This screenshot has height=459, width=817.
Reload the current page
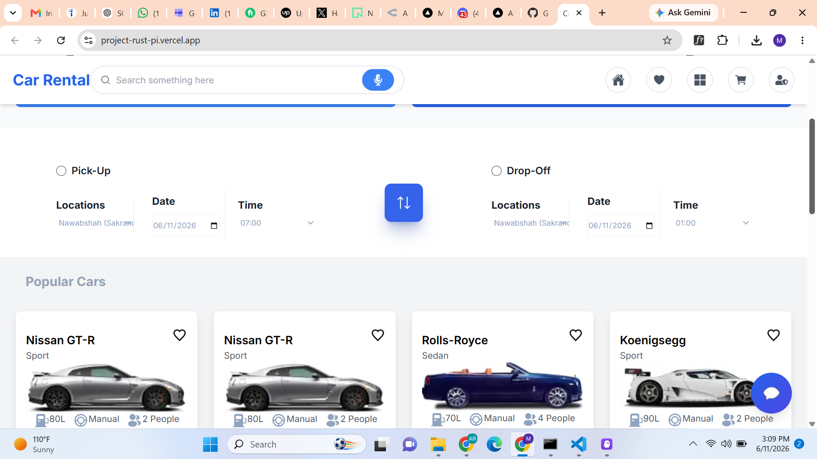click(61, 40)
